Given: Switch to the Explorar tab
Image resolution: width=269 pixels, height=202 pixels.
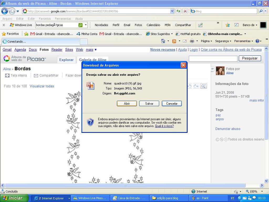Looking at the screenshot, I should 66,60.
